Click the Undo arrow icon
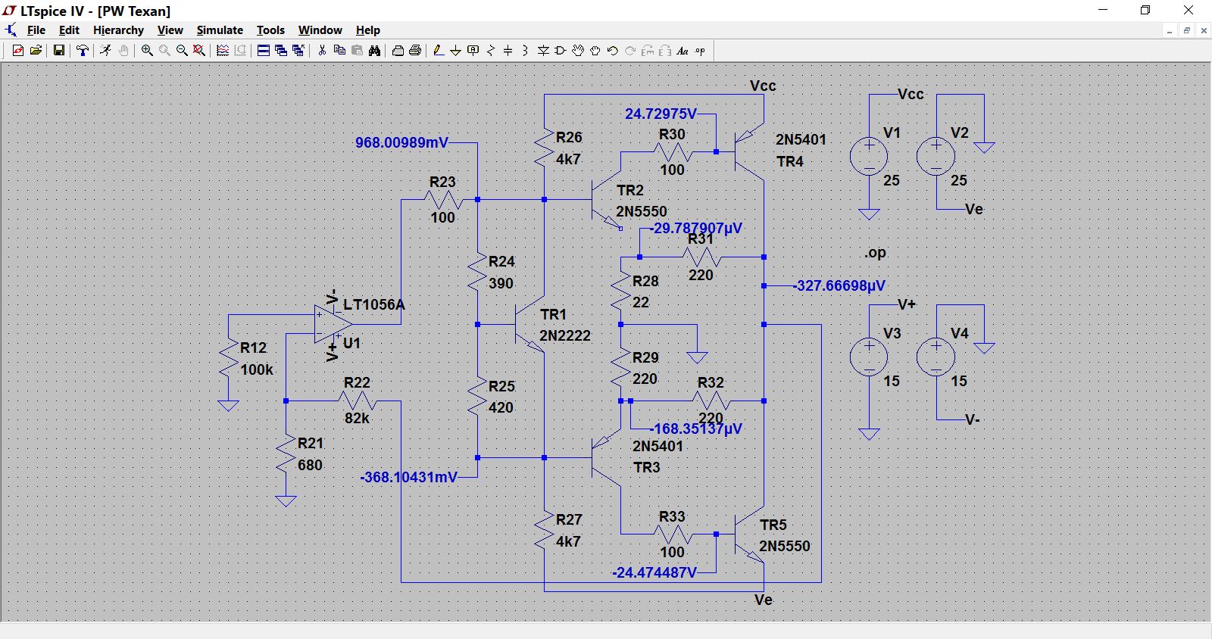The height and width of the screenshot is (639, 1212). [613, 51]
